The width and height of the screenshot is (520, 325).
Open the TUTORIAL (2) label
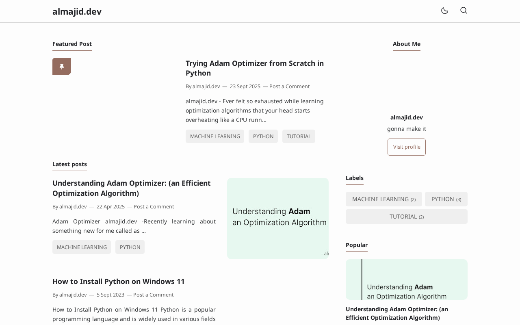(x=406, y=217)
